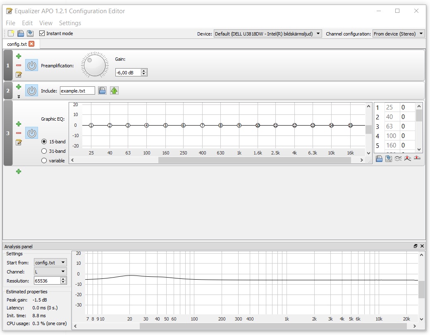Close the Analysis panel
The image size is (430, 335).
(x=422, y=246)
